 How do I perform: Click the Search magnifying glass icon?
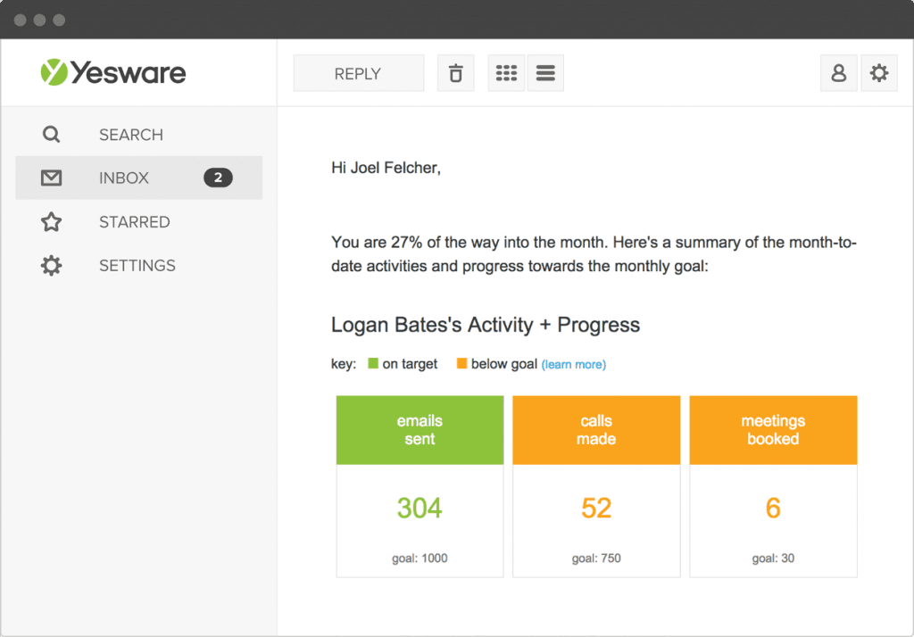(x=52, y=135)
